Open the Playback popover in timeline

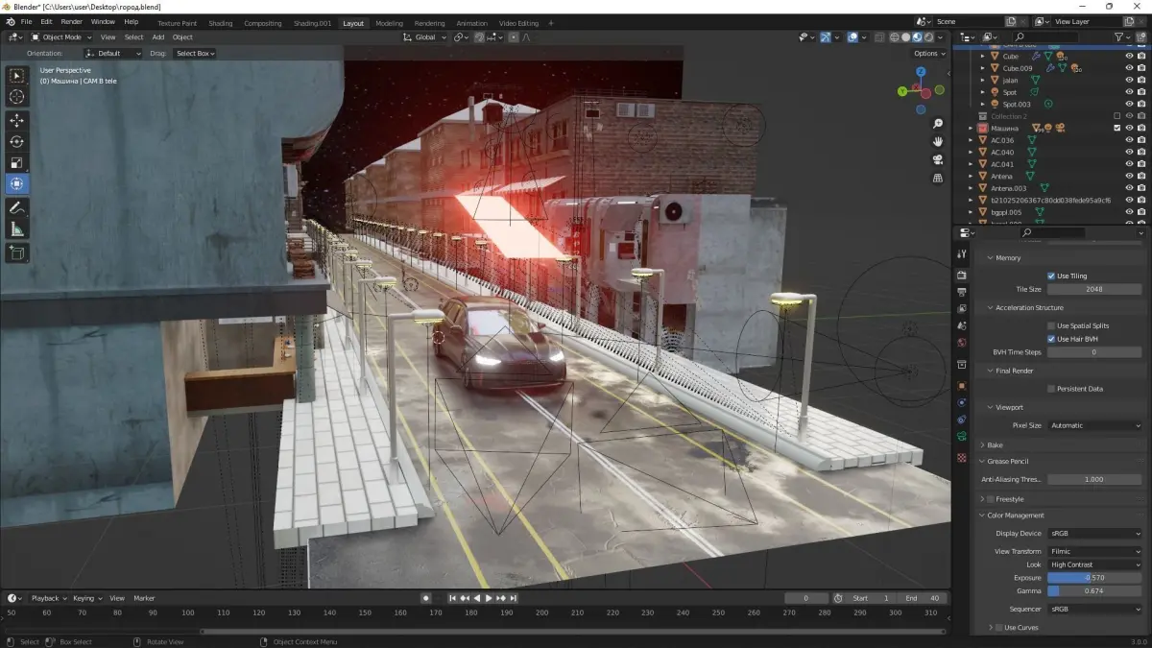coord(47,598)
